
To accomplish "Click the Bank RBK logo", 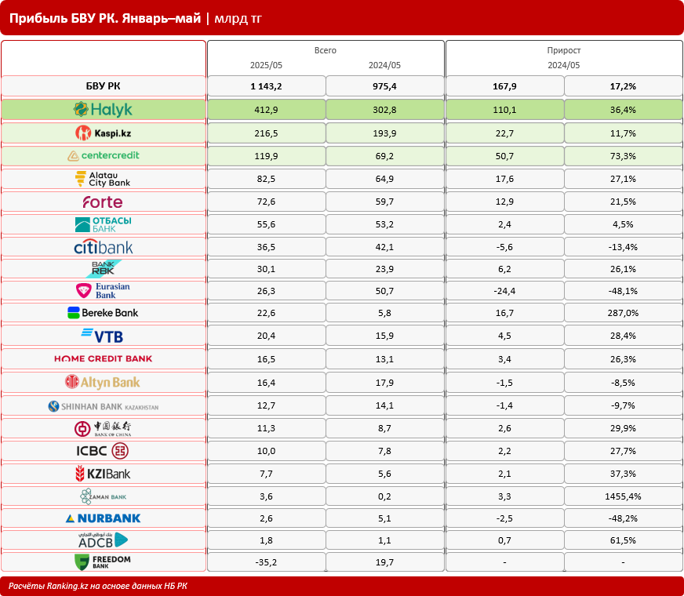I will 104,268.
